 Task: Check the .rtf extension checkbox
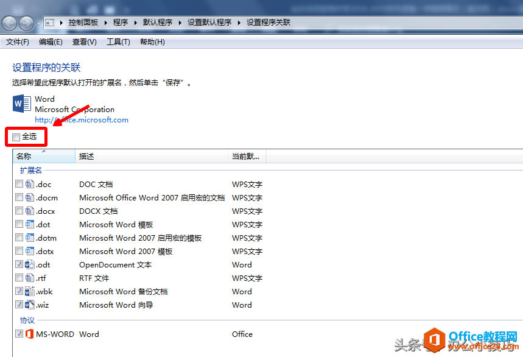(19, 278)
